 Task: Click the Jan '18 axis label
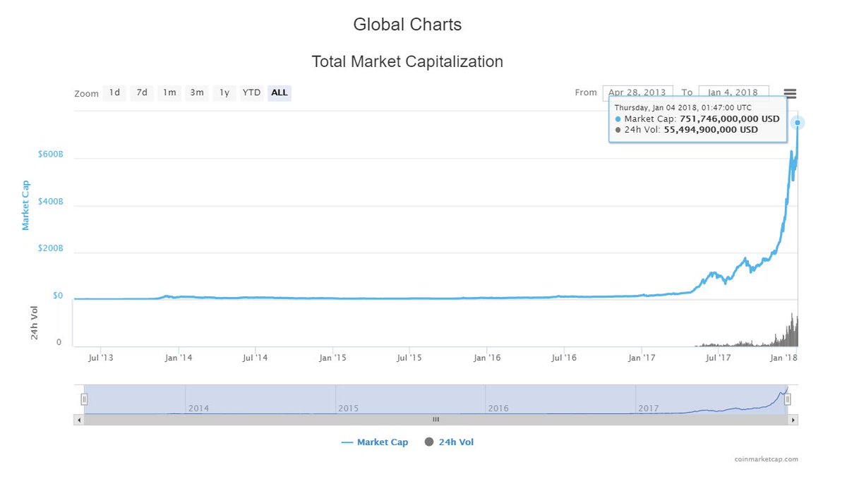(x=783, y=358)
